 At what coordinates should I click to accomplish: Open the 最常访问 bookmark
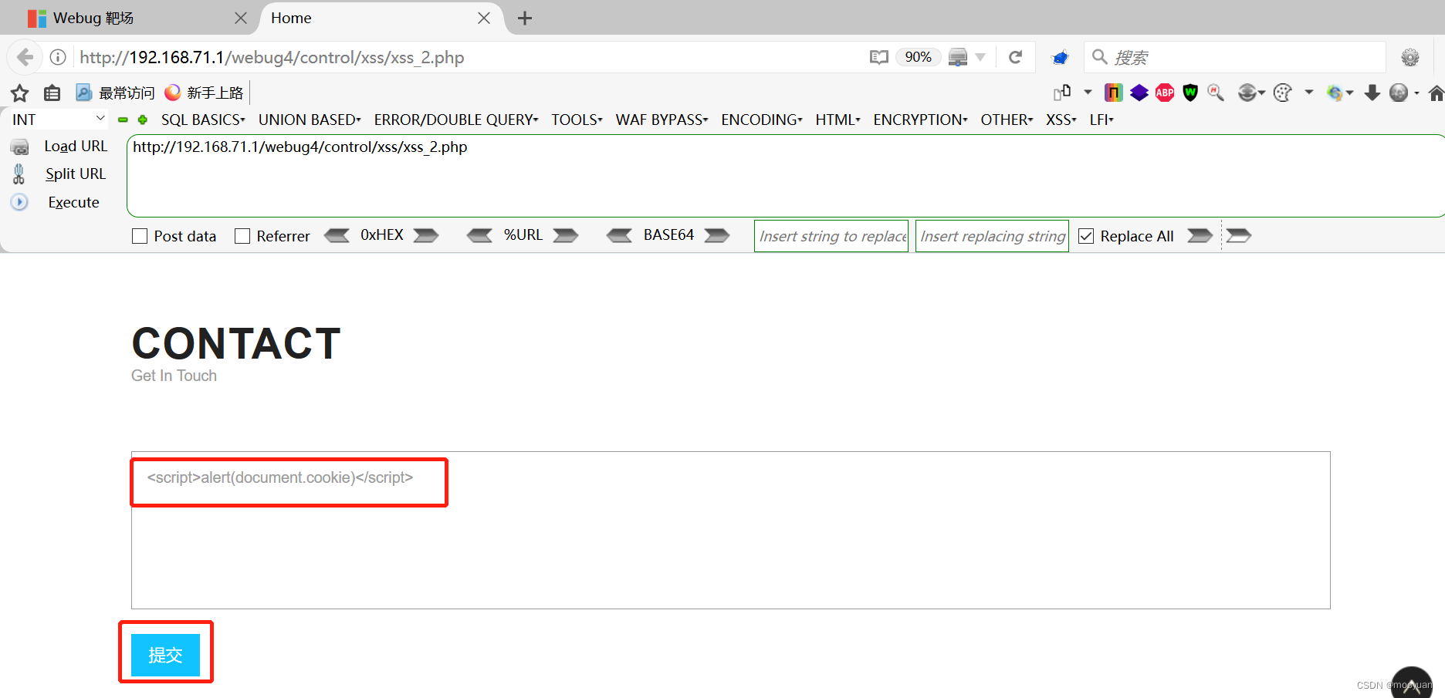coord(115,93)
